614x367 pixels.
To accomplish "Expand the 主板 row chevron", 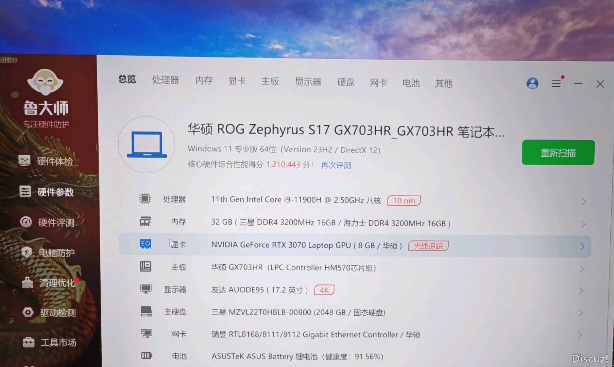I will tap(582, 269).
